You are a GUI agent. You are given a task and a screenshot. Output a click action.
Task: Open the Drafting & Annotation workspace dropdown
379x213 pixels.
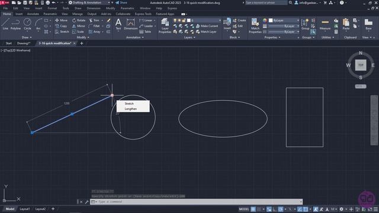pyautogui.click(x=89, y=2)
